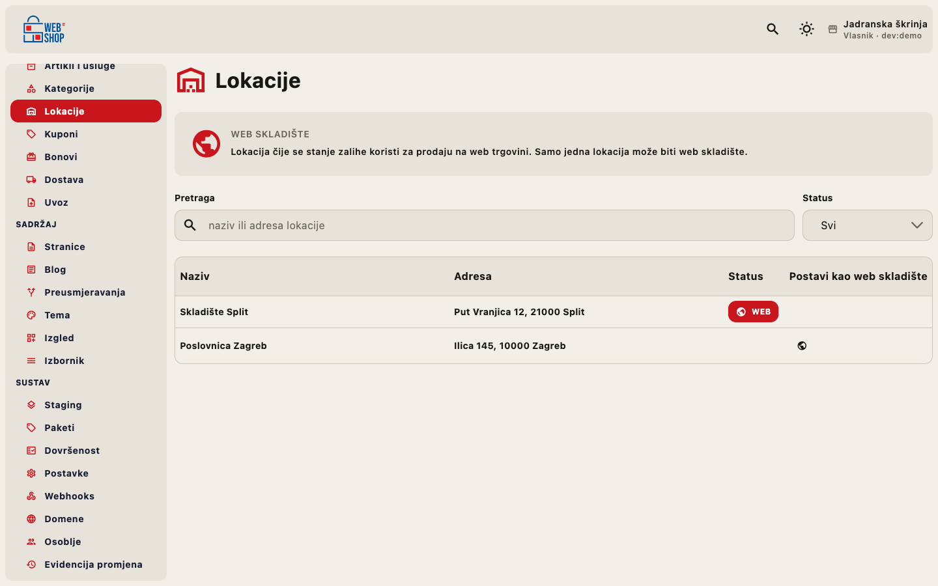Click the Uvoz file icon

click(x=31, y=202)
